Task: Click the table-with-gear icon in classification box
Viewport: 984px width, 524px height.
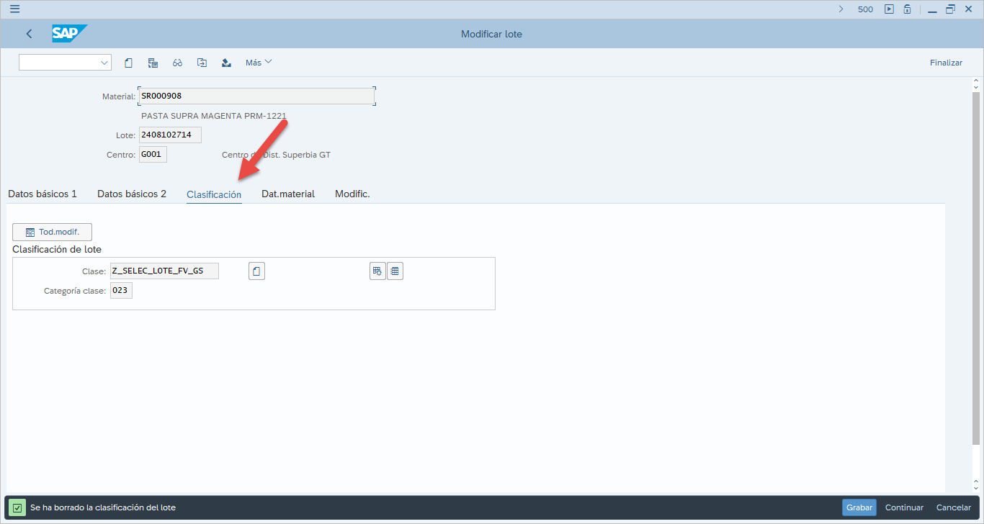Action: point(377,271)
